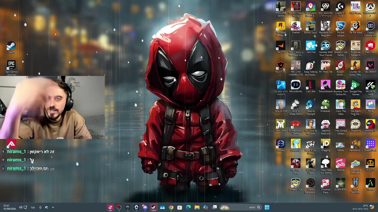This screenshot has height=212, width=378.
Task: Open Elgato Camera Hub shortcut
Action: coord(370,29)
